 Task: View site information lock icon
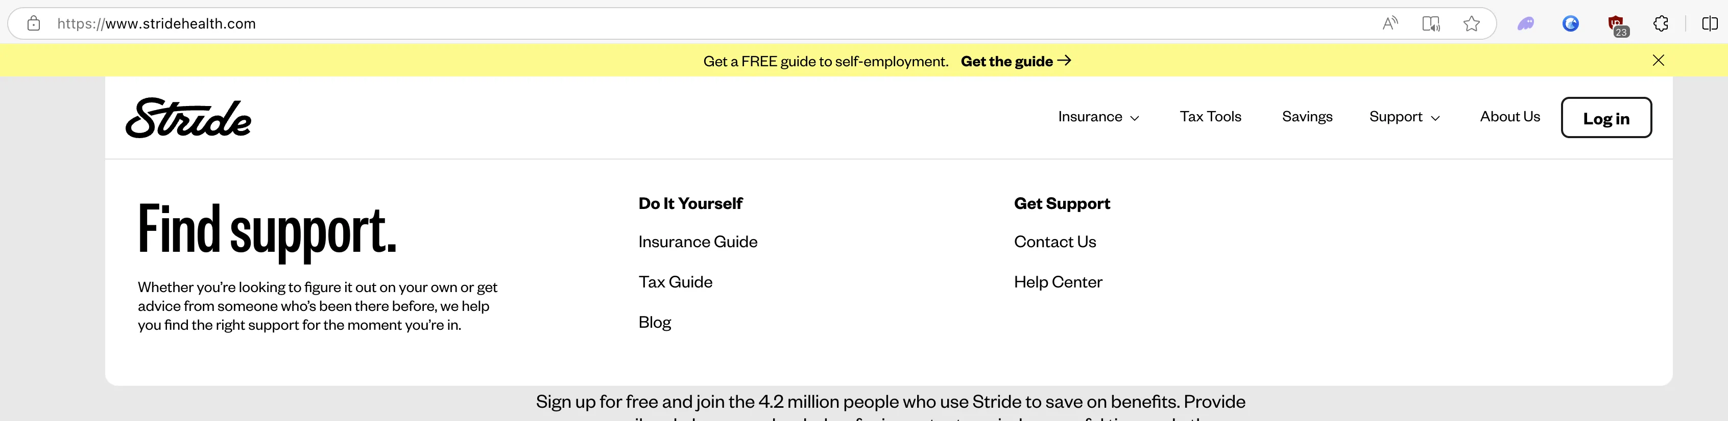[x=34, y=24]
